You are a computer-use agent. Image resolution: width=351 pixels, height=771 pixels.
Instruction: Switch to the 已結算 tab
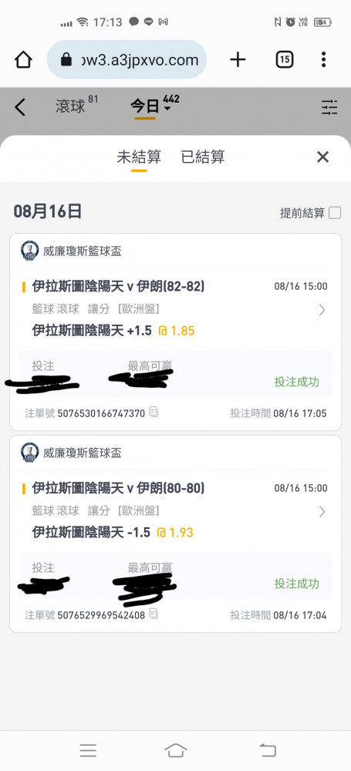pyautogui.click(x=203, y=157)
